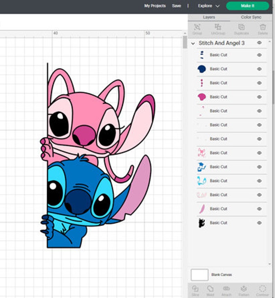Switch to the Layers tab
Image resolution: width=275 pixels, height=298 pixels.
(209, 17)
